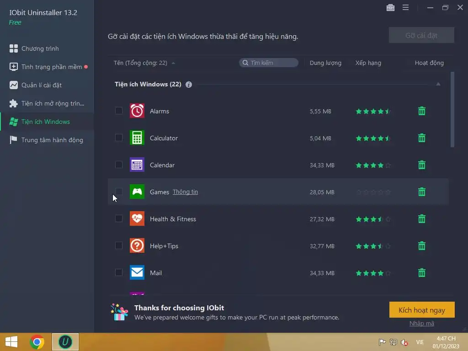The image size is (468, 351).
Task: Click VIE language indicator in tray
Action: (x=420, y=342)
